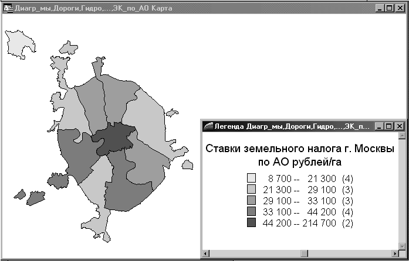
Task: Close the Легенда window
Action: coord(400,126)
